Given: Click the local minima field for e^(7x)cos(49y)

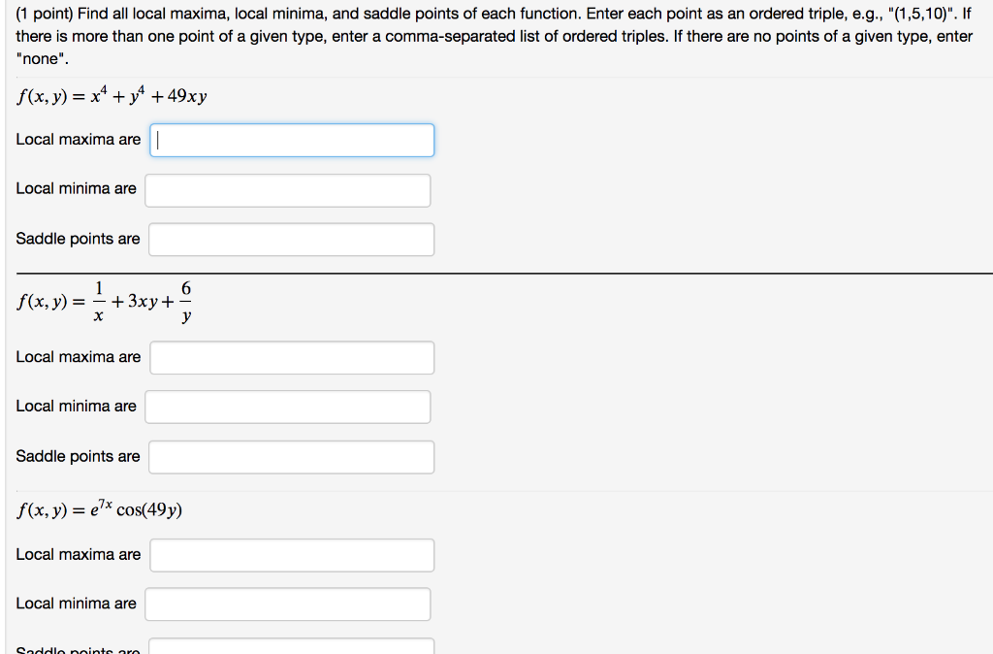Looking at the screenshot, I should [x=287, y=604].
